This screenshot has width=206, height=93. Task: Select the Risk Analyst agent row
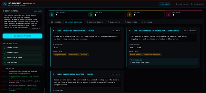point(22,63)
